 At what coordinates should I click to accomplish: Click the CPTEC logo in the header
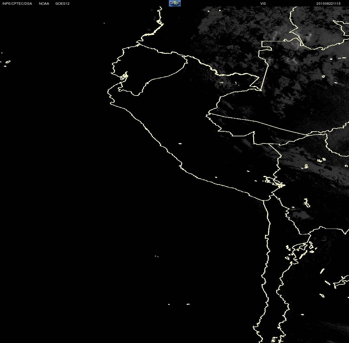pos(175,3)
